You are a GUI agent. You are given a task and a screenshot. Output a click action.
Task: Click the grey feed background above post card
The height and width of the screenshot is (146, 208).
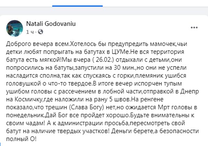click(x=104, y=11)
